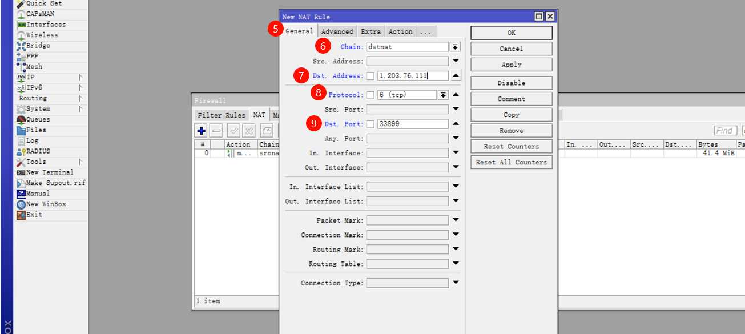This screenshot has width=745, height=334.
Task: Toggle the Dst. Port invert checkbox
Action: click(x=371, y=124)
